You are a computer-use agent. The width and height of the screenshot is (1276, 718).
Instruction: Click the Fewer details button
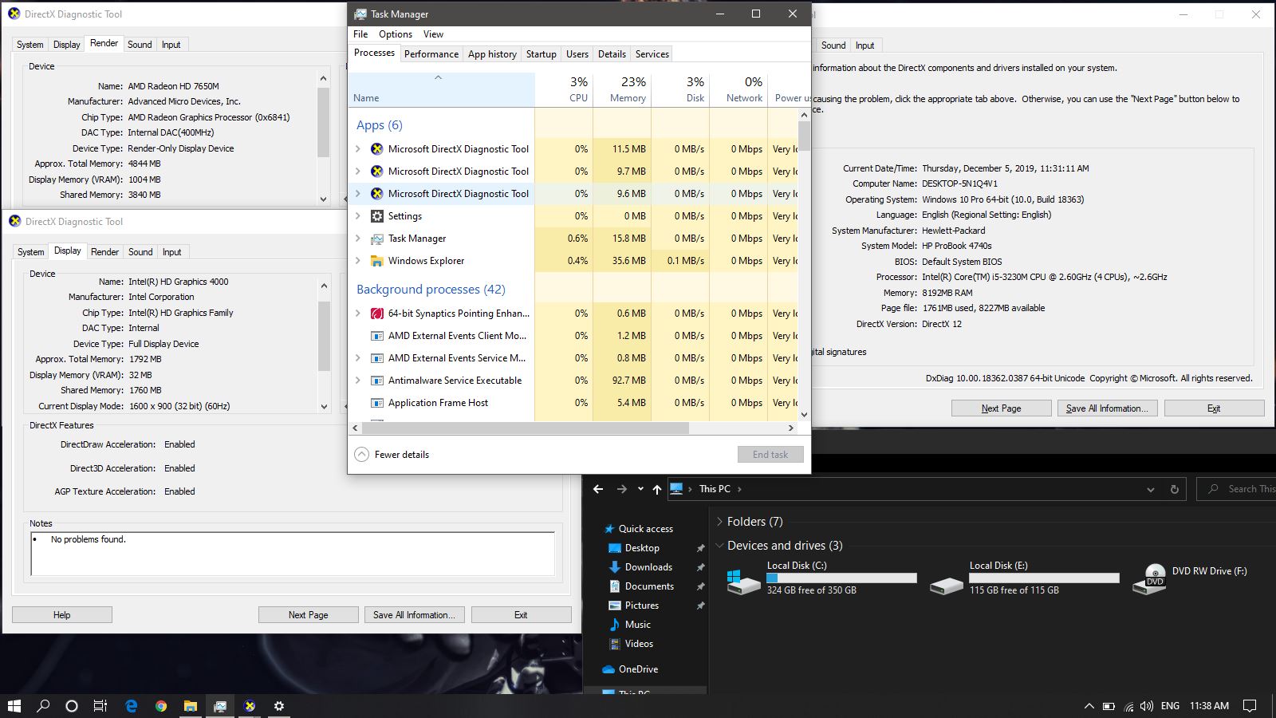point(392,455)
